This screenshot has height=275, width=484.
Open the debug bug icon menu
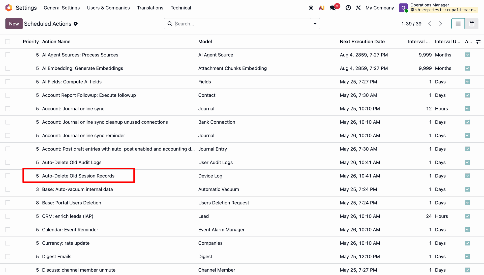tap(311, 8)
